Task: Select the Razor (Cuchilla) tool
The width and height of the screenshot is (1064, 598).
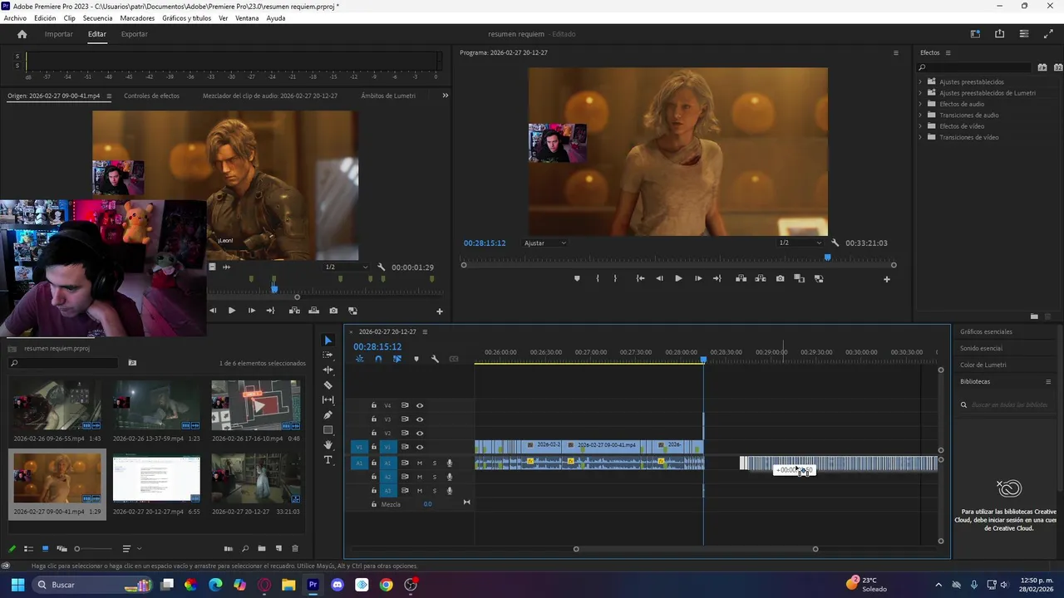Action: coord(328,385)
